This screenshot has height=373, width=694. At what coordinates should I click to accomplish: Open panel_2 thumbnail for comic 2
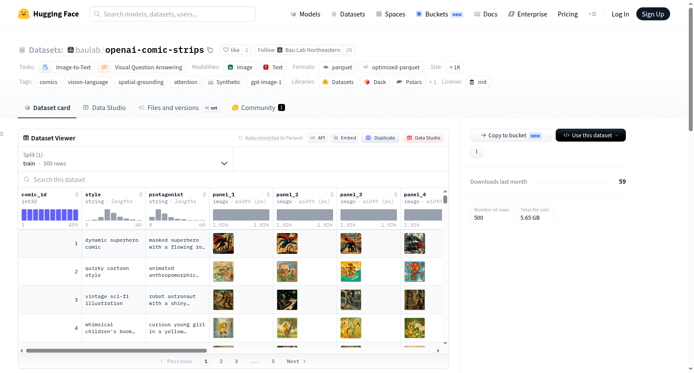tap(287, 272)
